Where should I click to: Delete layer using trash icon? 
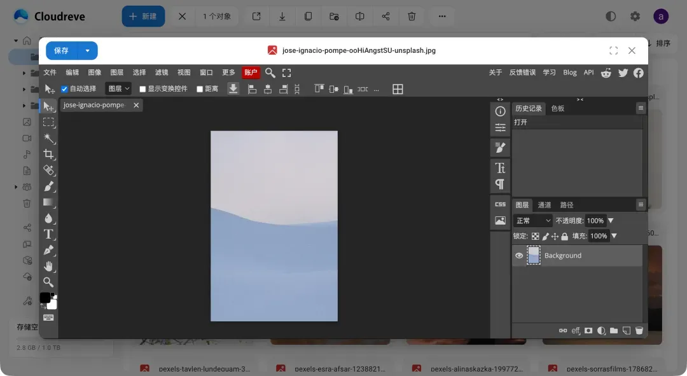[639, 331]
